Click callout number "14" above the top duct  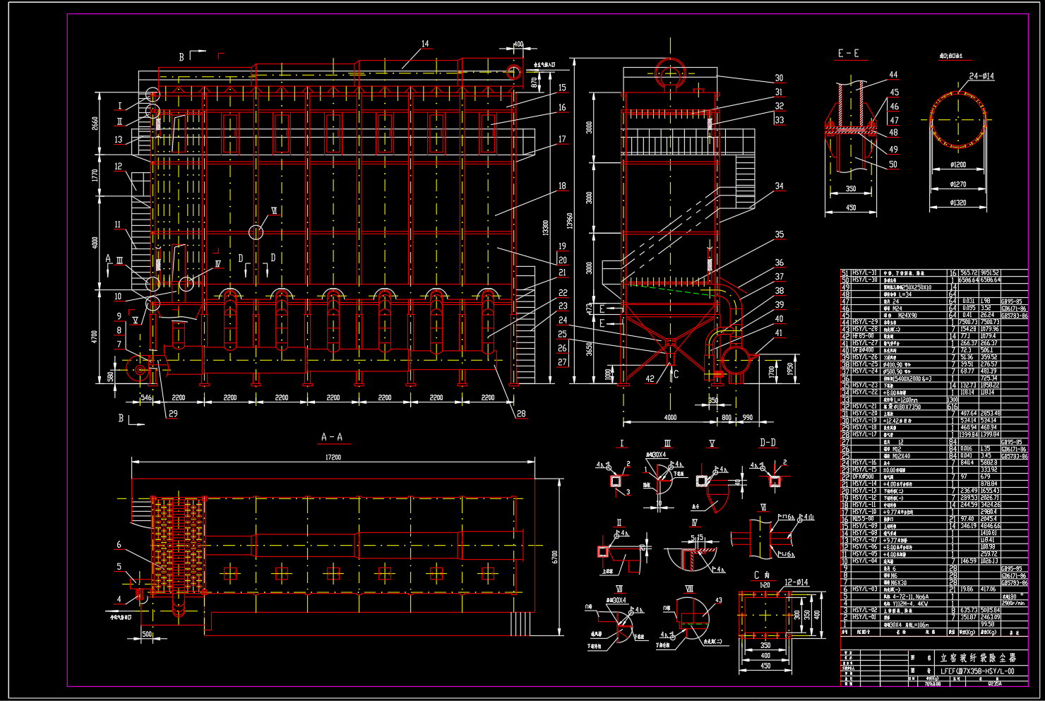[425, 44]
